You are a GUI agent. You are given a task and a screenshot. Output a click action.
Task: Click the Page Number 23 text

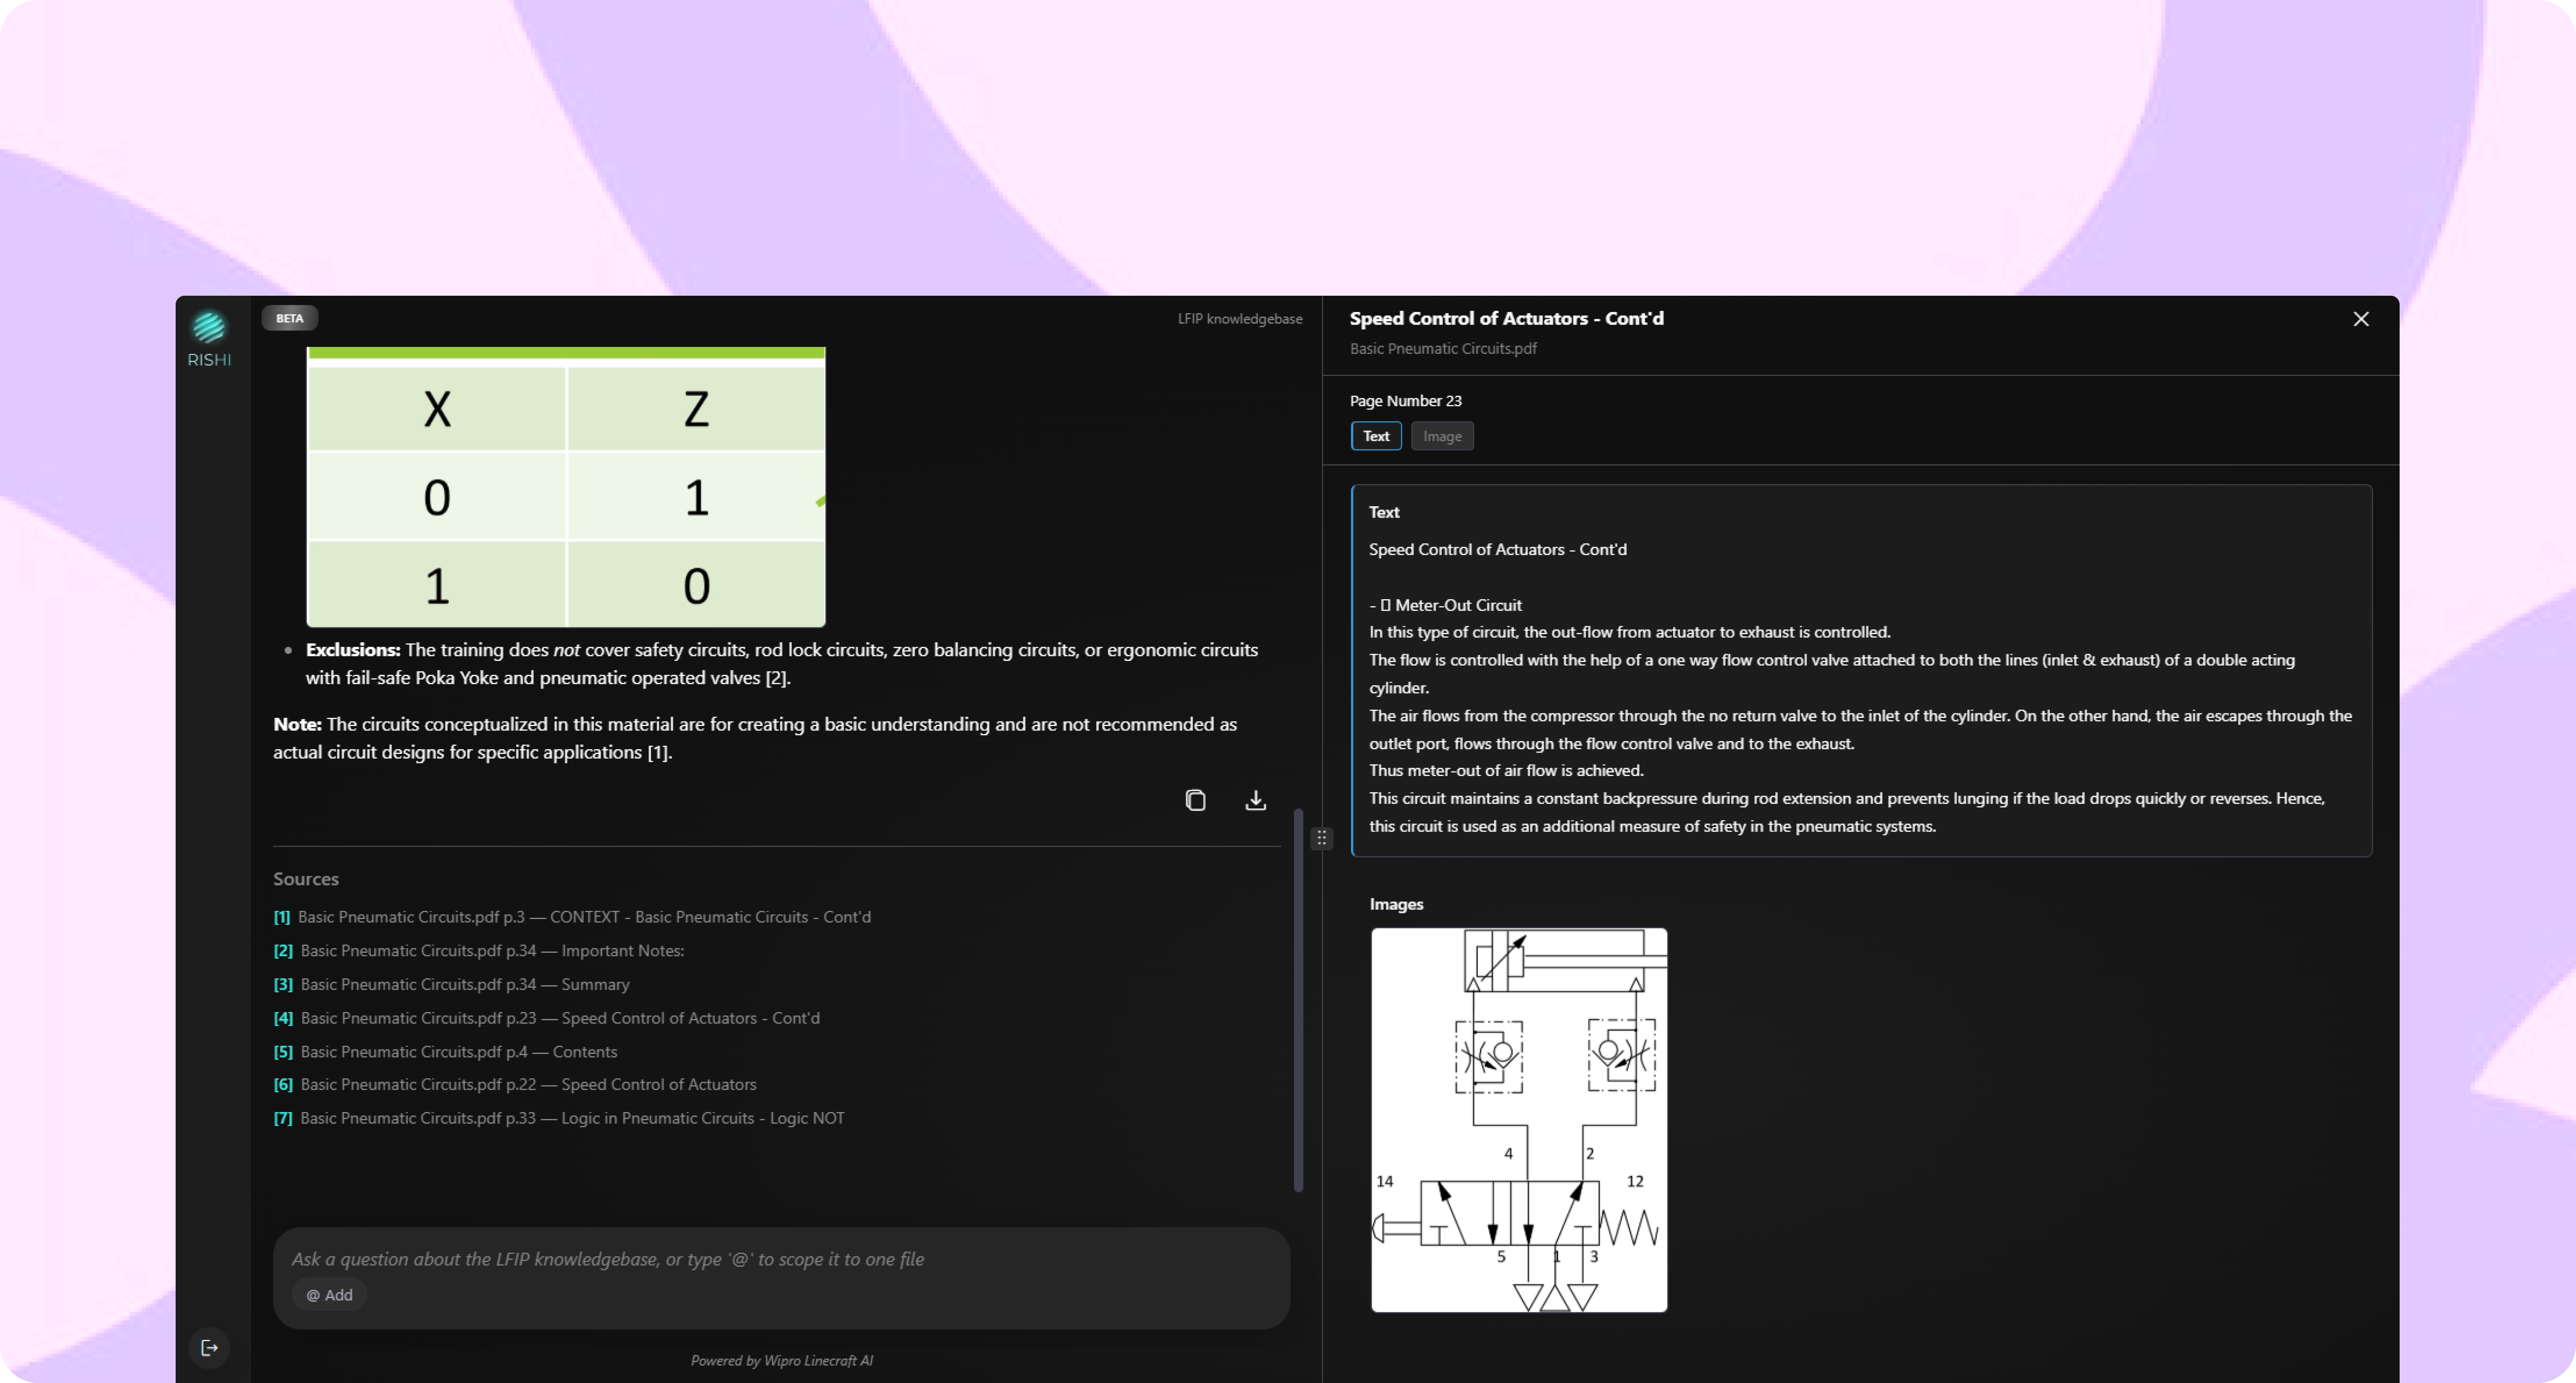(1406, 401)
